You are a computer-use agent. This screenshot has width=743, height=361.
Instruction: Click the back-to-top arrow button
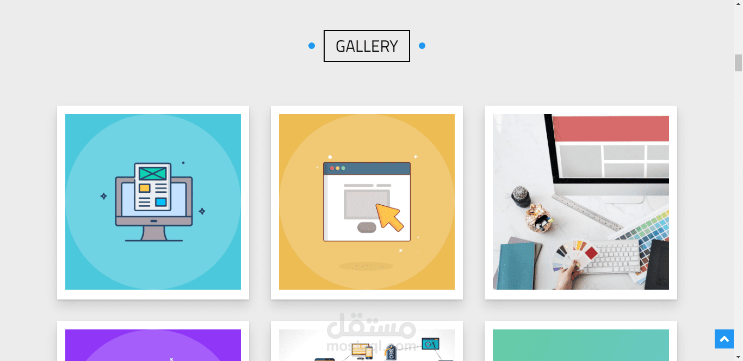tap(724, 339)
